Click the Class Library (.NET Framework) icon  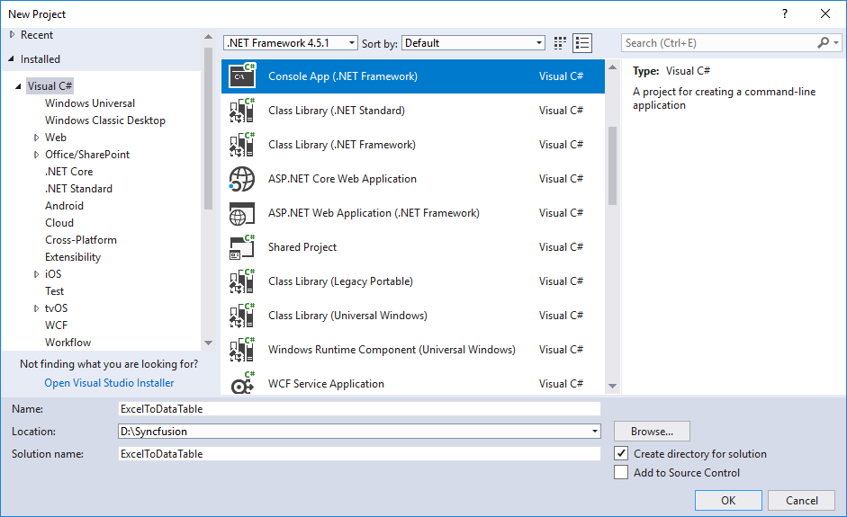(242, 144)
